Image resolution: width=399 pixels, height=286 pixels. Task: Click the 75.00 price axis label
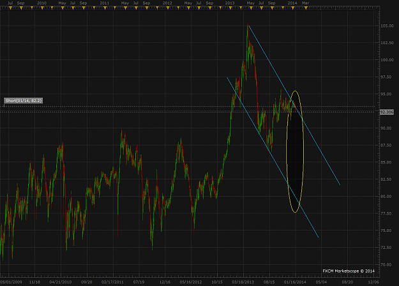[386, 230]
